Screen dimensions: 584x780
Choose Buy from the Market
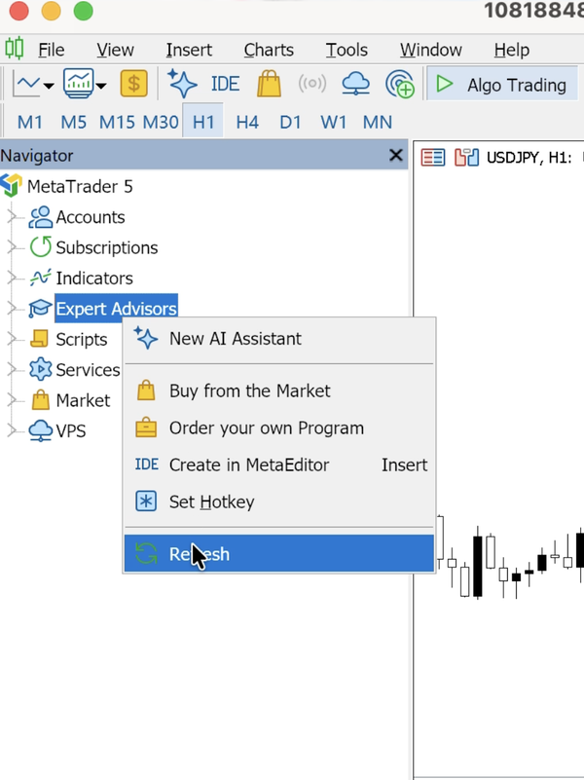tap(278, 391)
